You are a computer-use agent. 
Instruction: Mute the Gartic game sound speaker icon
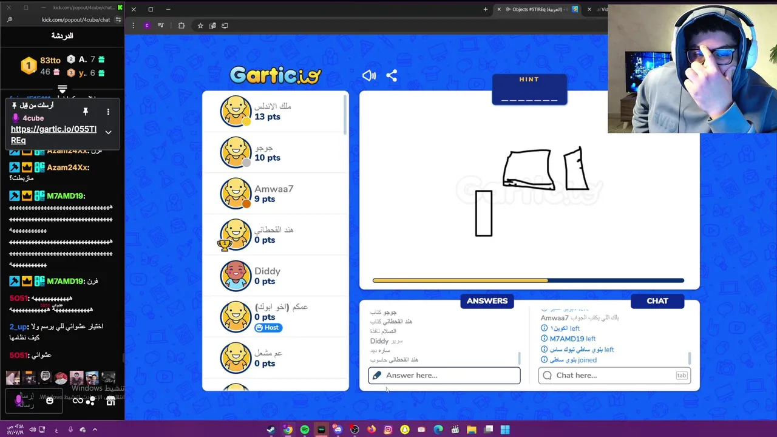tap(369, 76)
